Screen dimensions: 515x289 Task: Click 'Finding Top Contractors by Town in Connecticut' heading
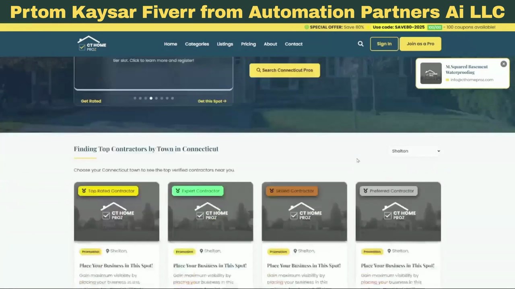(146, 149)
